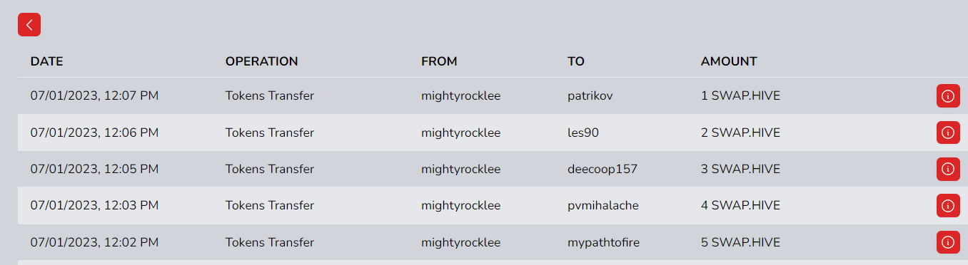Open info for the pvmihalache transfer
This screenshot has width=968, height=265.
(948, 206)
